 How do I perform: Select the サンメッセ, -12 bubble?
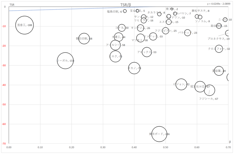tap(144, 17)
